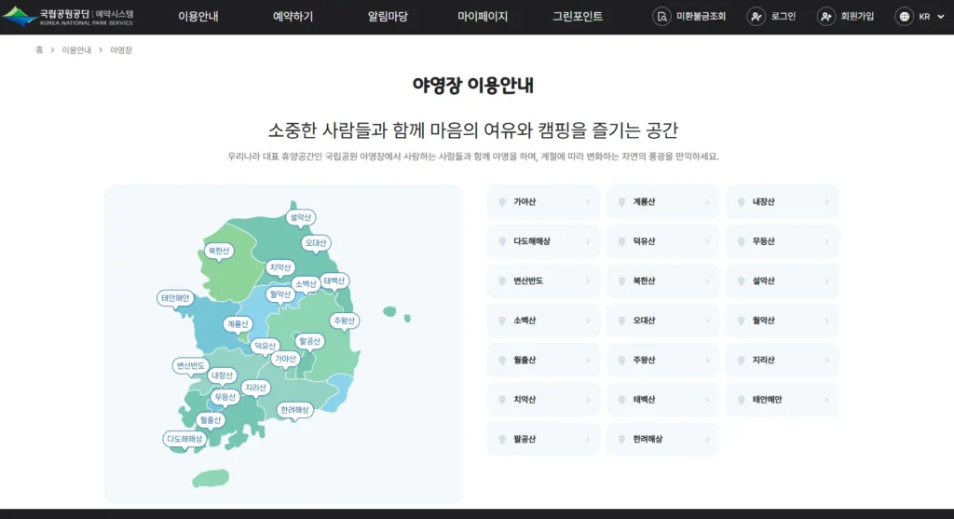Select the 지리산 map marker
Viewport: 954px width, 519px height.
point(255,389)
